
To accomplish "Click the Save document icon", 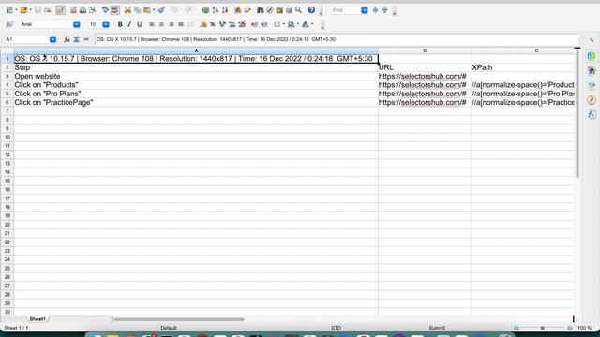I will 37,10.
